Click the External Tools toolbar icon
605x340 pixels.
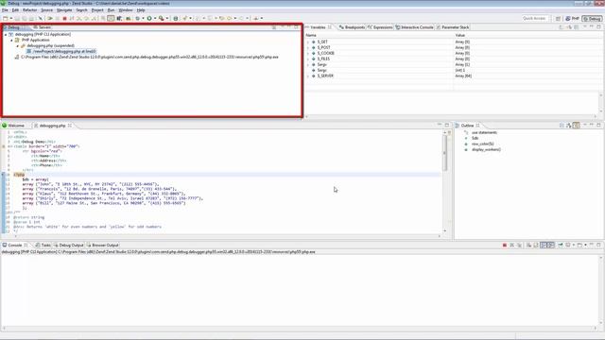click(162, 18)
